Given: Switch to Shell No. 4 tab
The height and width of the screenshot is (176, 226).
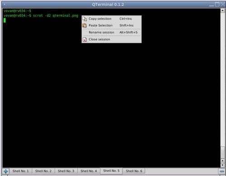Looking at the screenshot, I should point(89,171).
